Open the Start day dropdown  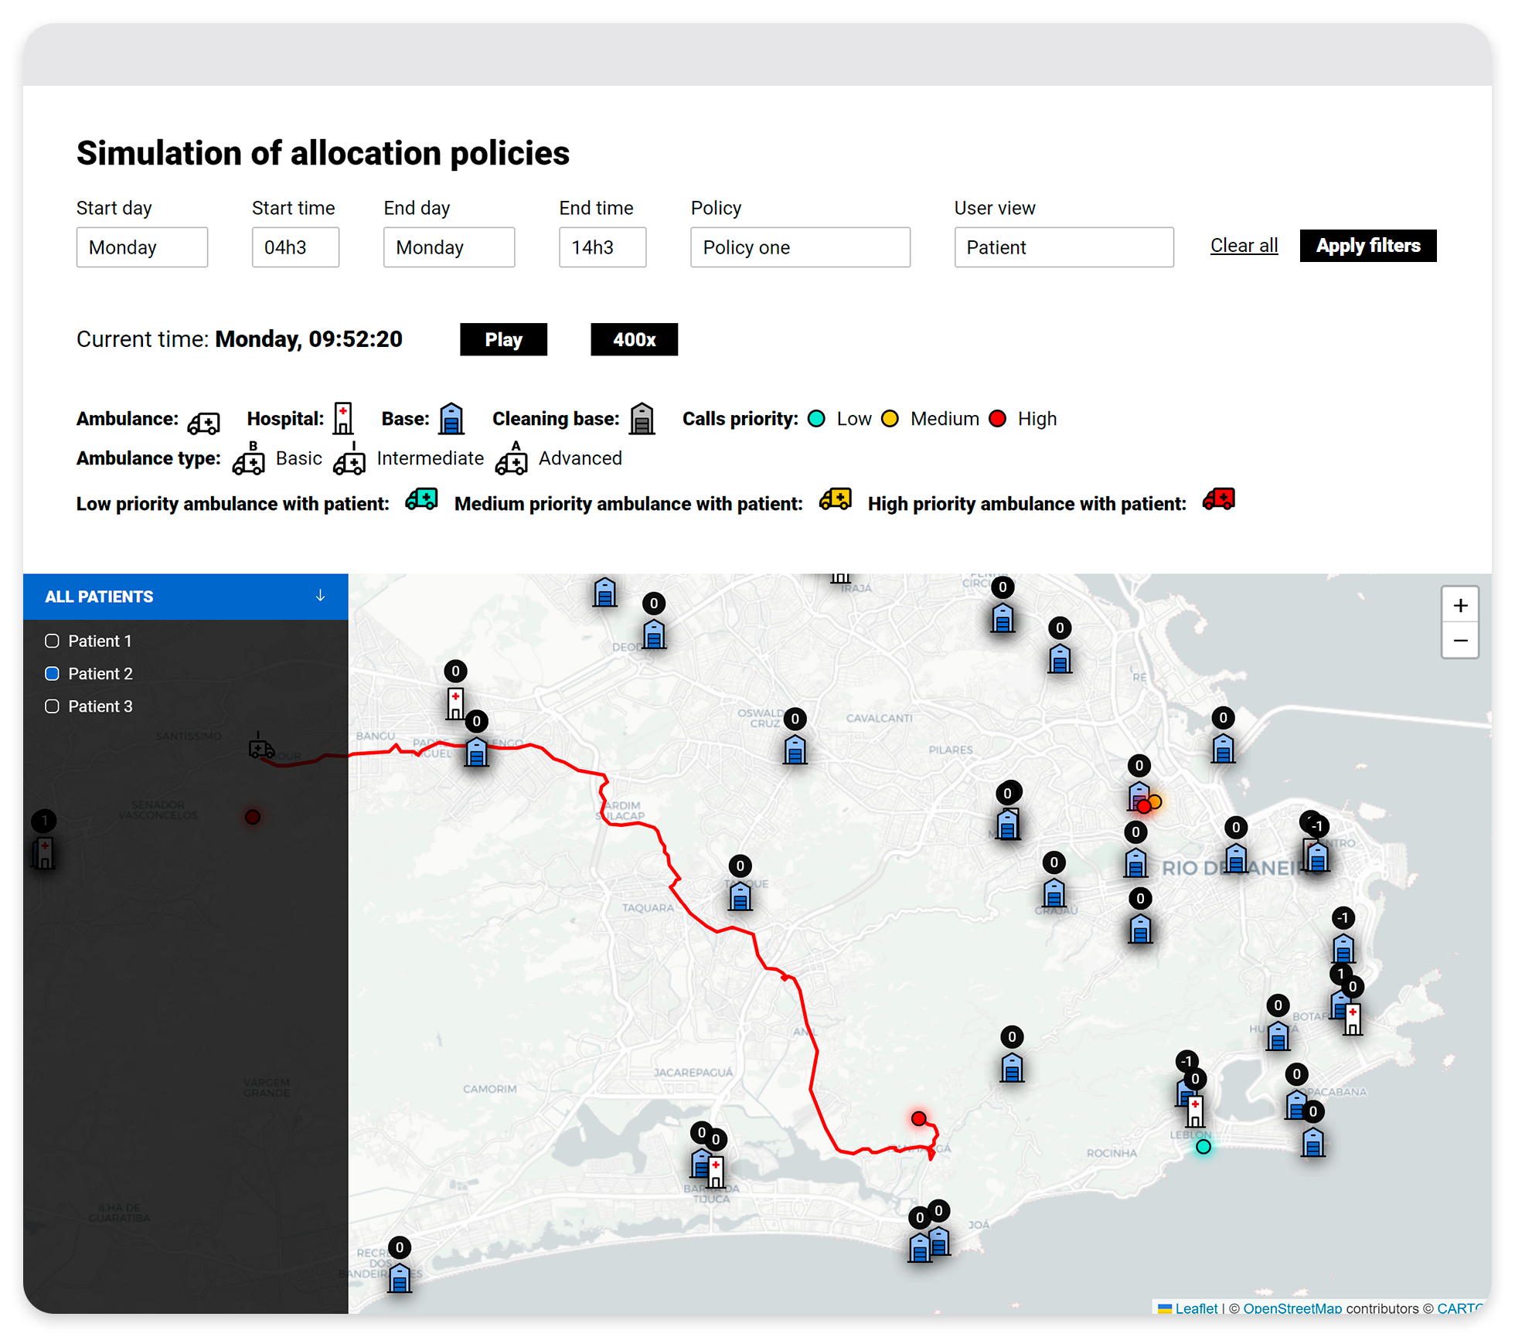point(142,247)
